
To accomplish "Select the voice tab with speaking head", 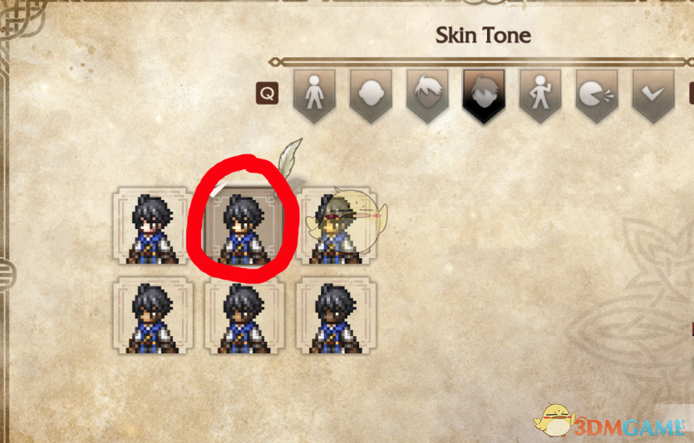I will (x=597, y=95).
